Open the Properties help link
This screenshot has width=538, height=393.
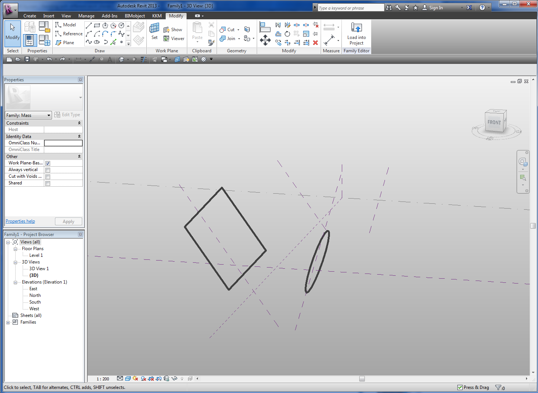pos(20,221)
